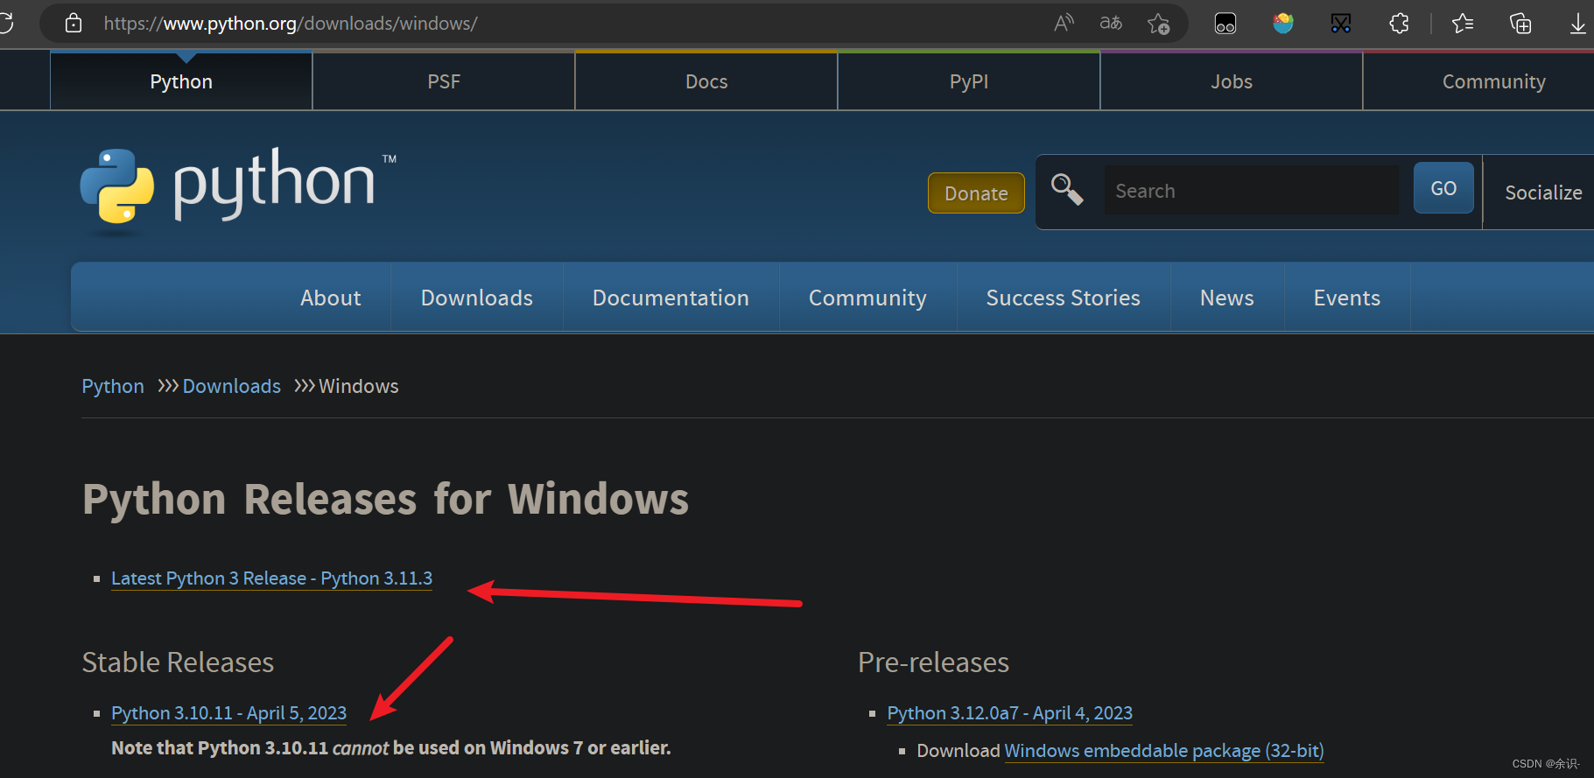
Task: Click the browser refresh icon
Action: pyautogui.click(x=4, y=23)
